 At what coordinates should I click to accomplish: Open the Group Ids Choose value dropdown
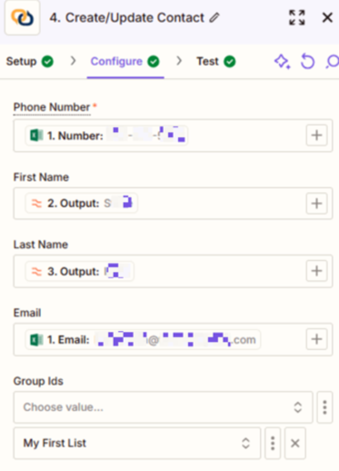[x=163, y=407]
